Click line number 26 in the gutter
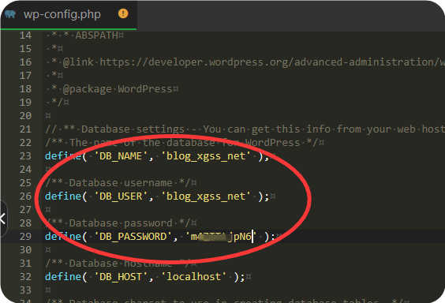Image resolution: width=445 pixels, height=303 pixels. tap(25, 196)
